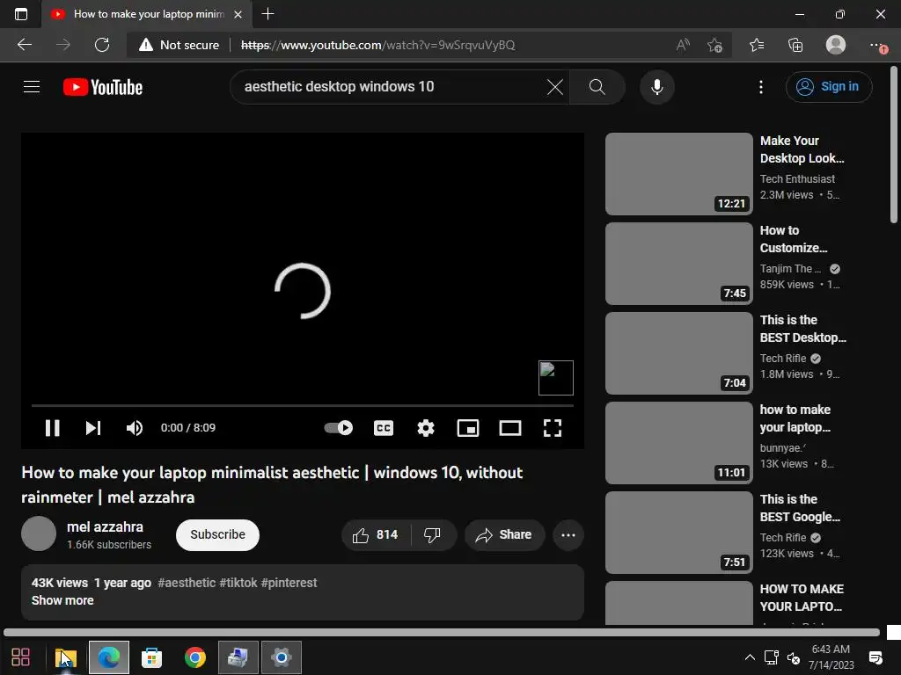Pause the video
This screenshot has width=901, height=675.
coord(52,428)
